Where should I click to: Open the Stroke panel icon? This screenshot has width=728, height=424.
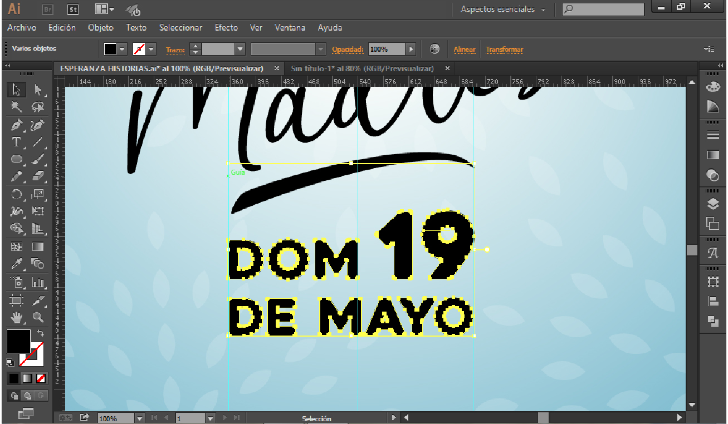point(712,135)
